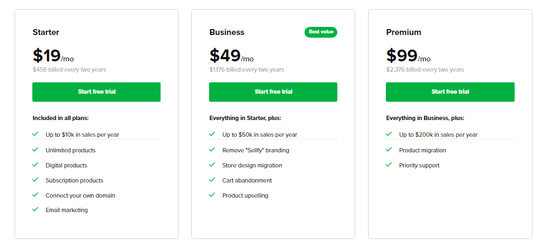Click the $49/mo Business price
Screen dimensions: 547x246
click(231, 56)
